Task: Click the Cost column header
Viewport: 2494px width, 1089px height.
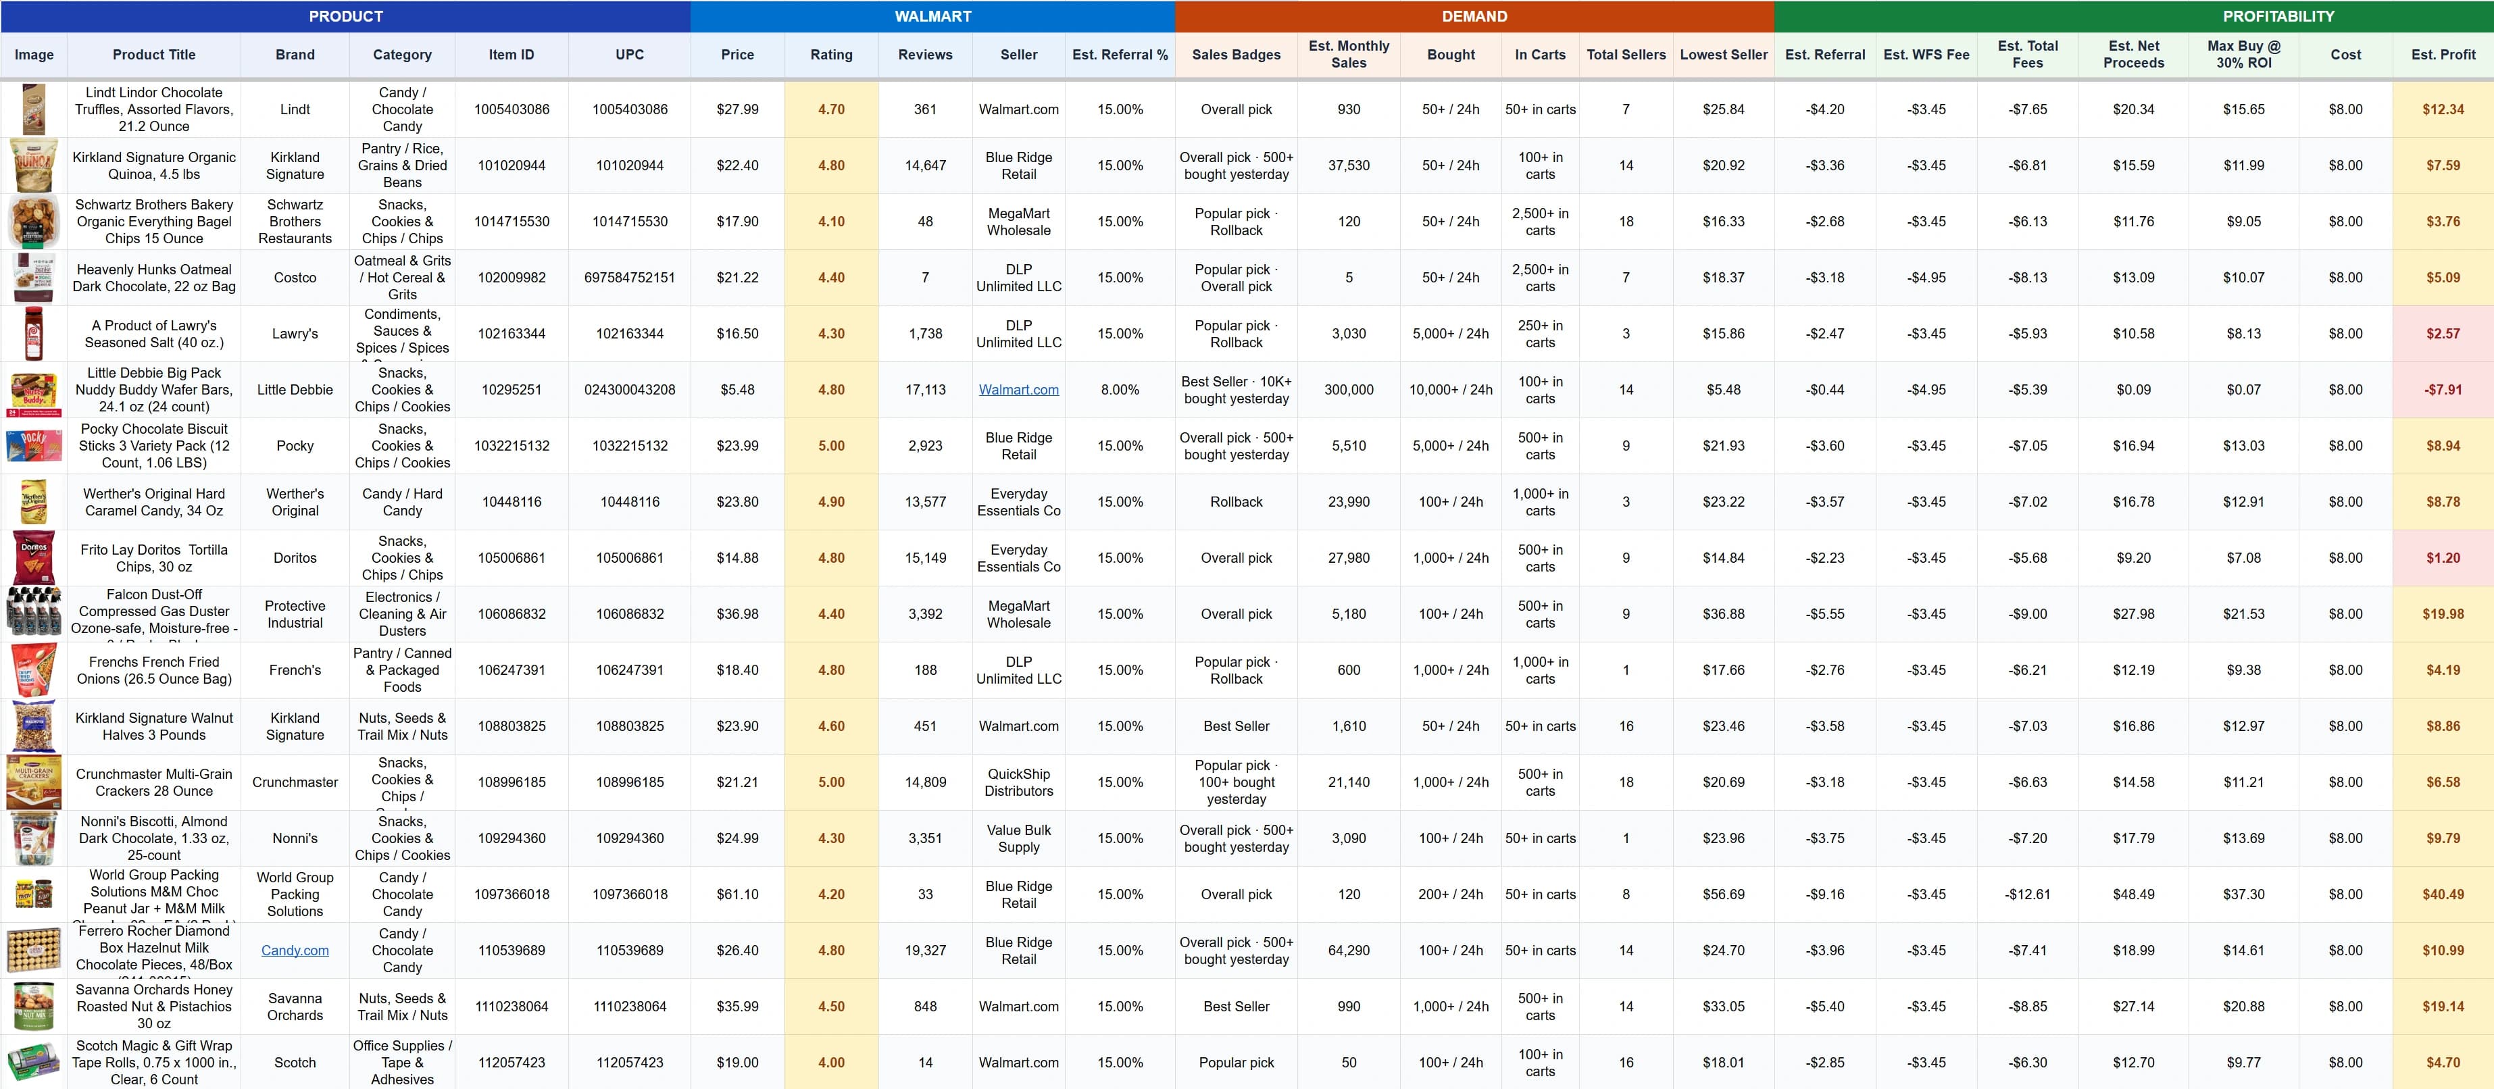Action: pyautogui.click(x=2346, y=54)
